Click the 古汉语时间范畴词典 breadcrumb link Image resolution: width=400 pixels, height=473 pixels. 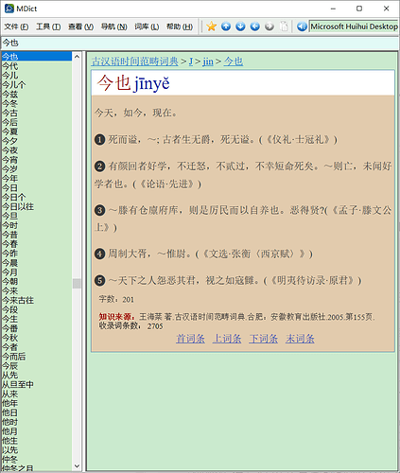135,61
